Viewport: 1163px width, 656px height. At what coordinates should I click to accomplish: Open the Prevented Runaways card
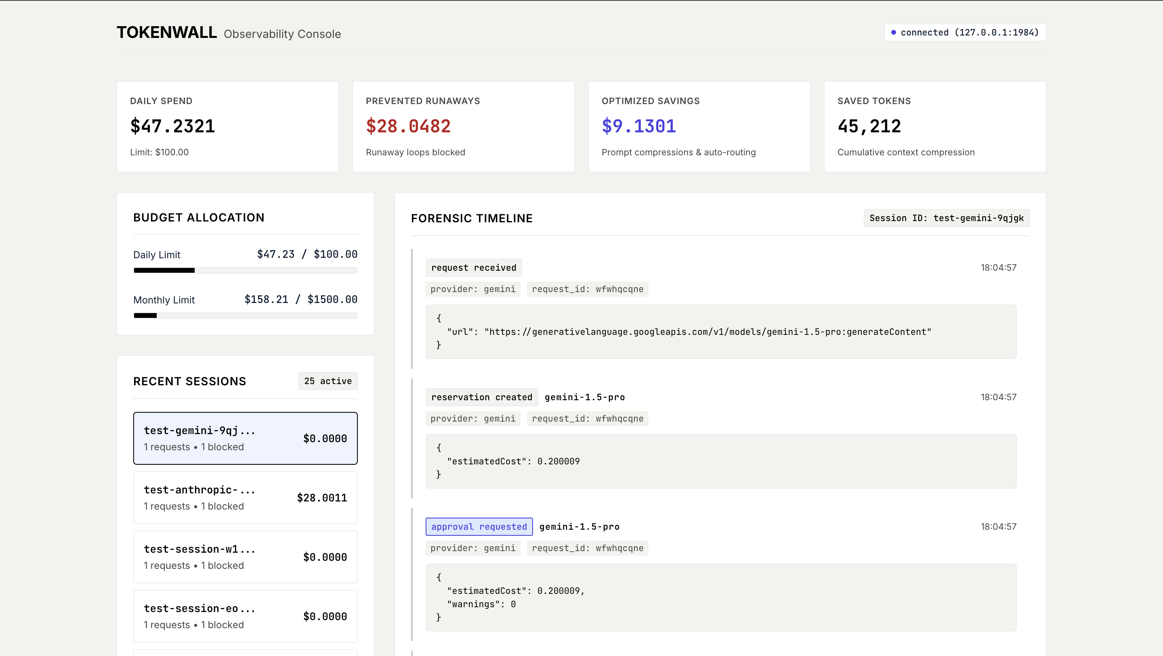click(x=463, y=127)
